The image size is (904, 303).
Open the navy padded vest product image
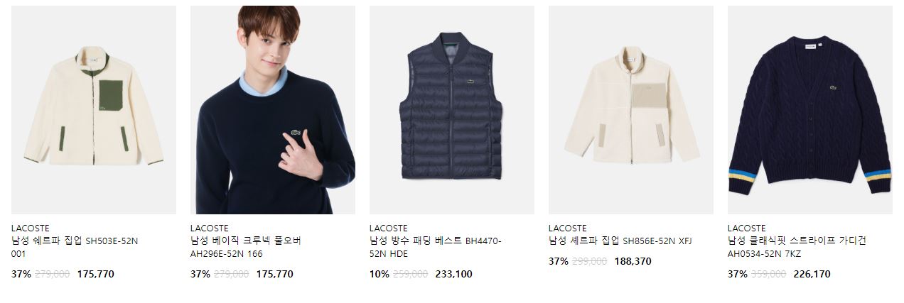452,110
